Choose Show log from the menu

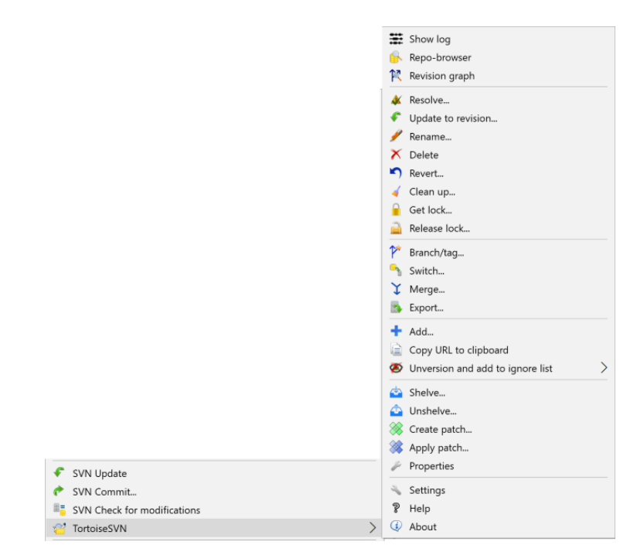coord(498,39)
